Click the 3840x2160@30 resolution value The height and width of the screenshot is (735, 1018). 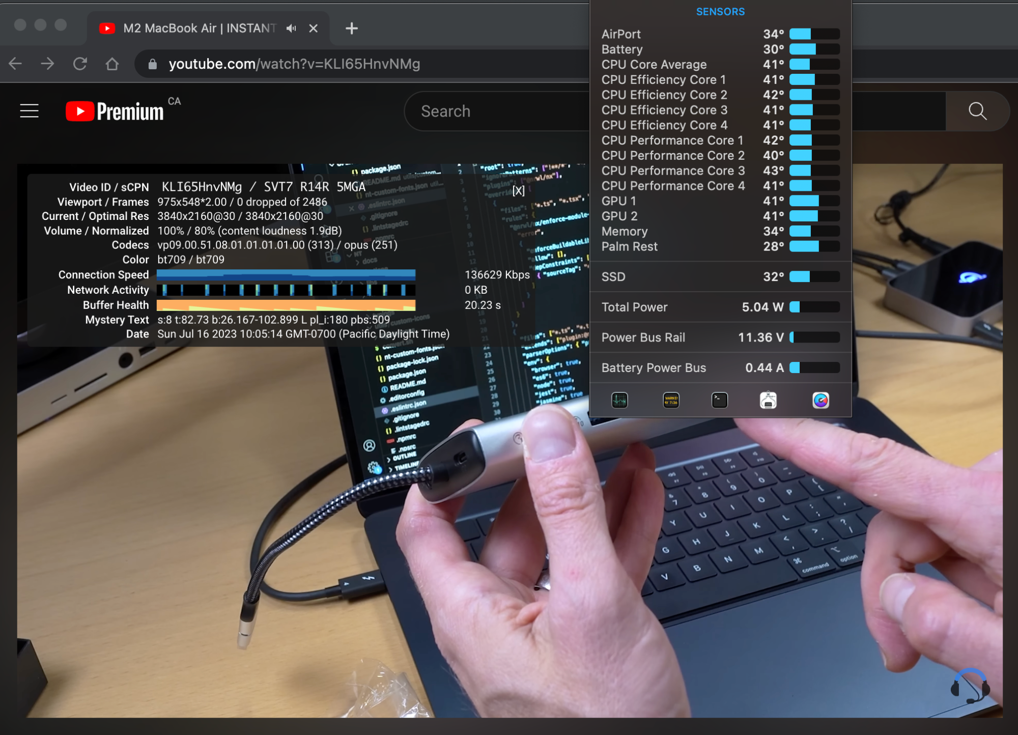pos(240,216)
